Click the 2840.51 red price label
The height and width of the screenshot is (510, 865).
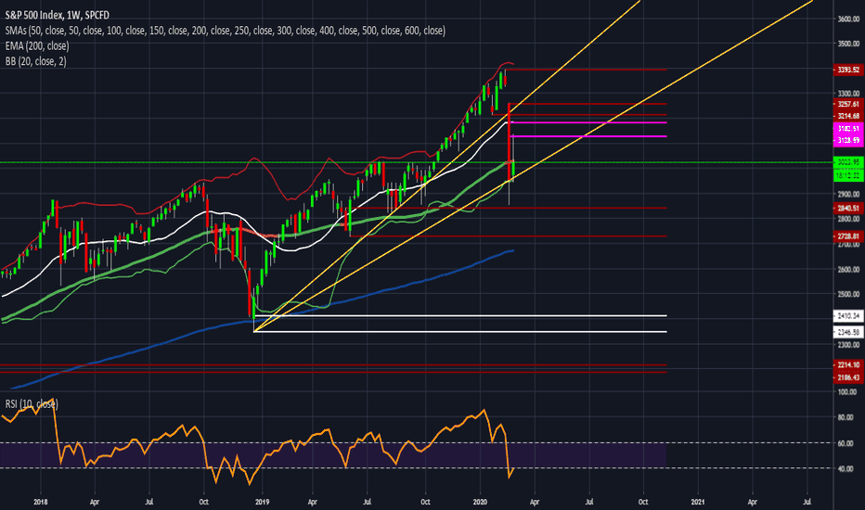click(x=848, y=208)
